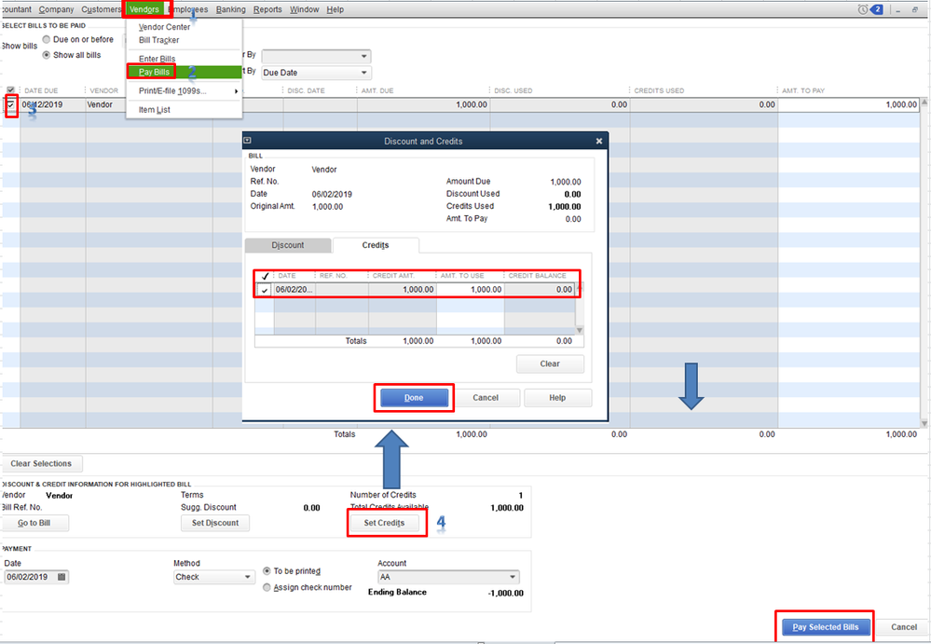The width and height of the screenshot is (931, 644).
Task: Click the bills table scrollbar down arrow
Action: coord(924,422)
